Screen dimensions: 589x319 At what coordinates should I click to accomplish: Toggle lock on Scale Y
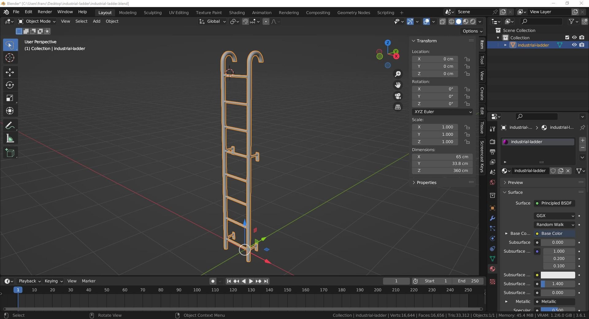click(467, 134)
